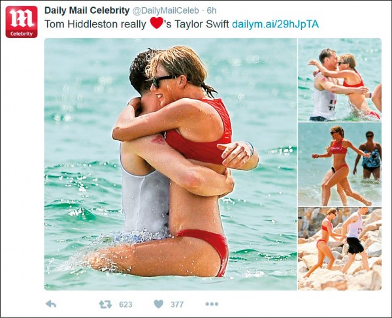This screenshot has height=318, width=392.
Task: Click the 623 retweet count
Action: (x=125, y=304)
